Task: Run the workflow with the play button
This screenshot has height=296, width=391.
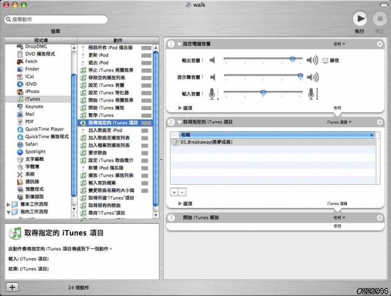Action: point(360,19)
